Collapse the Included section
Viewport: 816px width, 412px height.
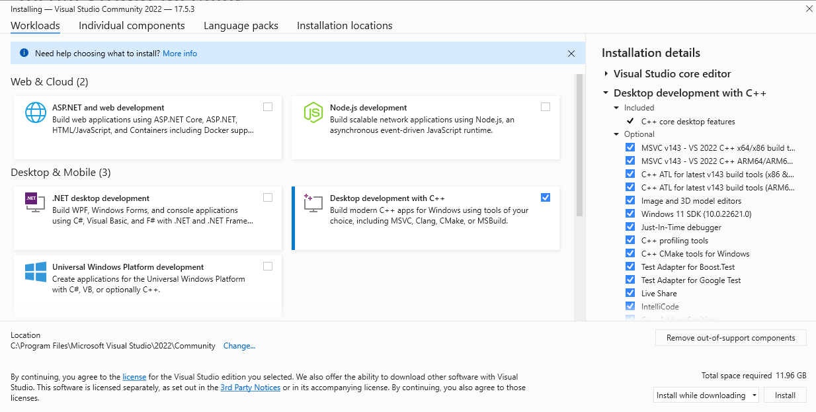617,108
